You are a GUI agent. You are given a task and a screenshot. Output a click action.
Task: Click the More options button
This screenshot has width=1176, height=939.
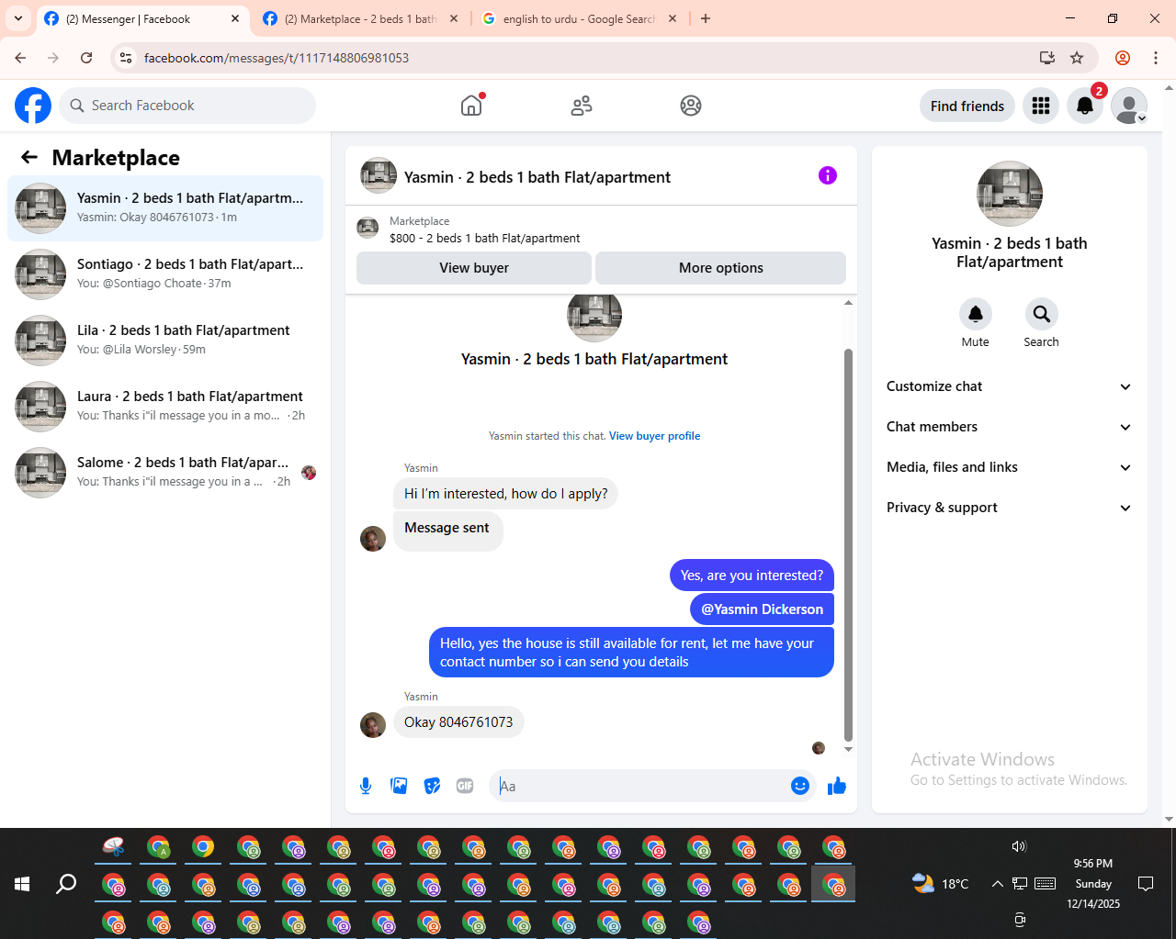point(721,268)
